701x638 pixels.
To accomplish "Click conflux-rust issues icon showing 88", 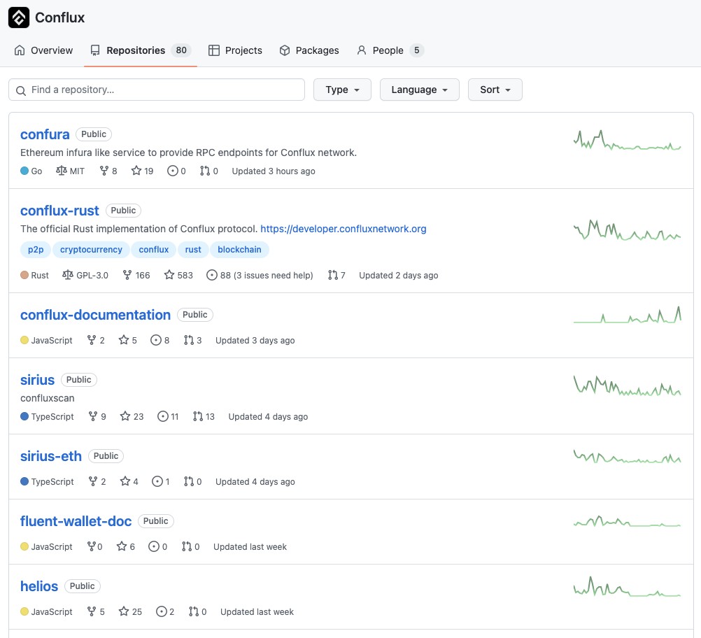I will (x=212, y=275).
